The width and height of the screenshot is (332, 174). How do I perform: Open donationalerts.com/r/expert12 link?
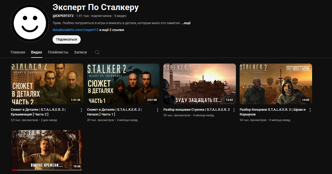[x=76, y=30]
